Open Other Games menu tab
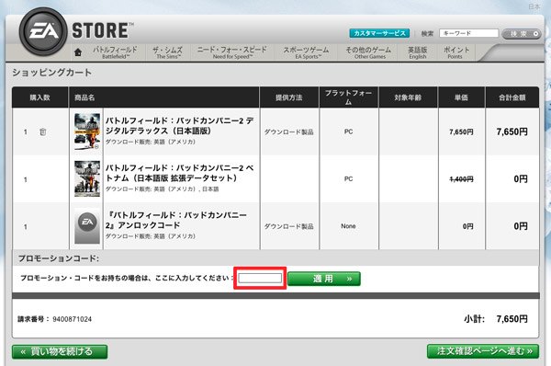The height and width of the screenshot is (366, 551). point(368,52)
